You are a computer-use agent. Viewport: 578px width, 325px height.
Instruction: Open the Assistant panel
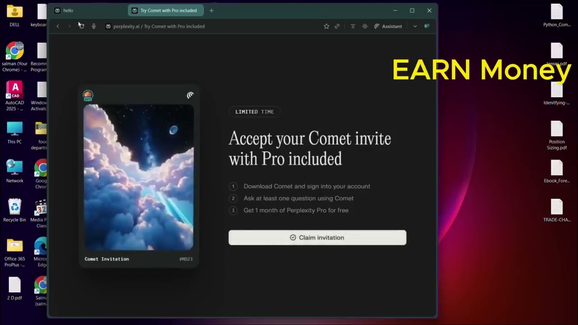click(388, 26)
